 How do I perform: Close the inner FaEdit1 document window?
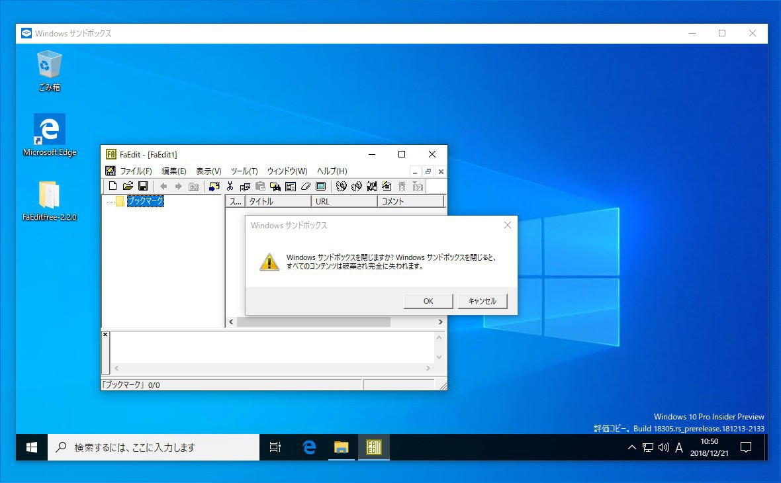[441, 172]
